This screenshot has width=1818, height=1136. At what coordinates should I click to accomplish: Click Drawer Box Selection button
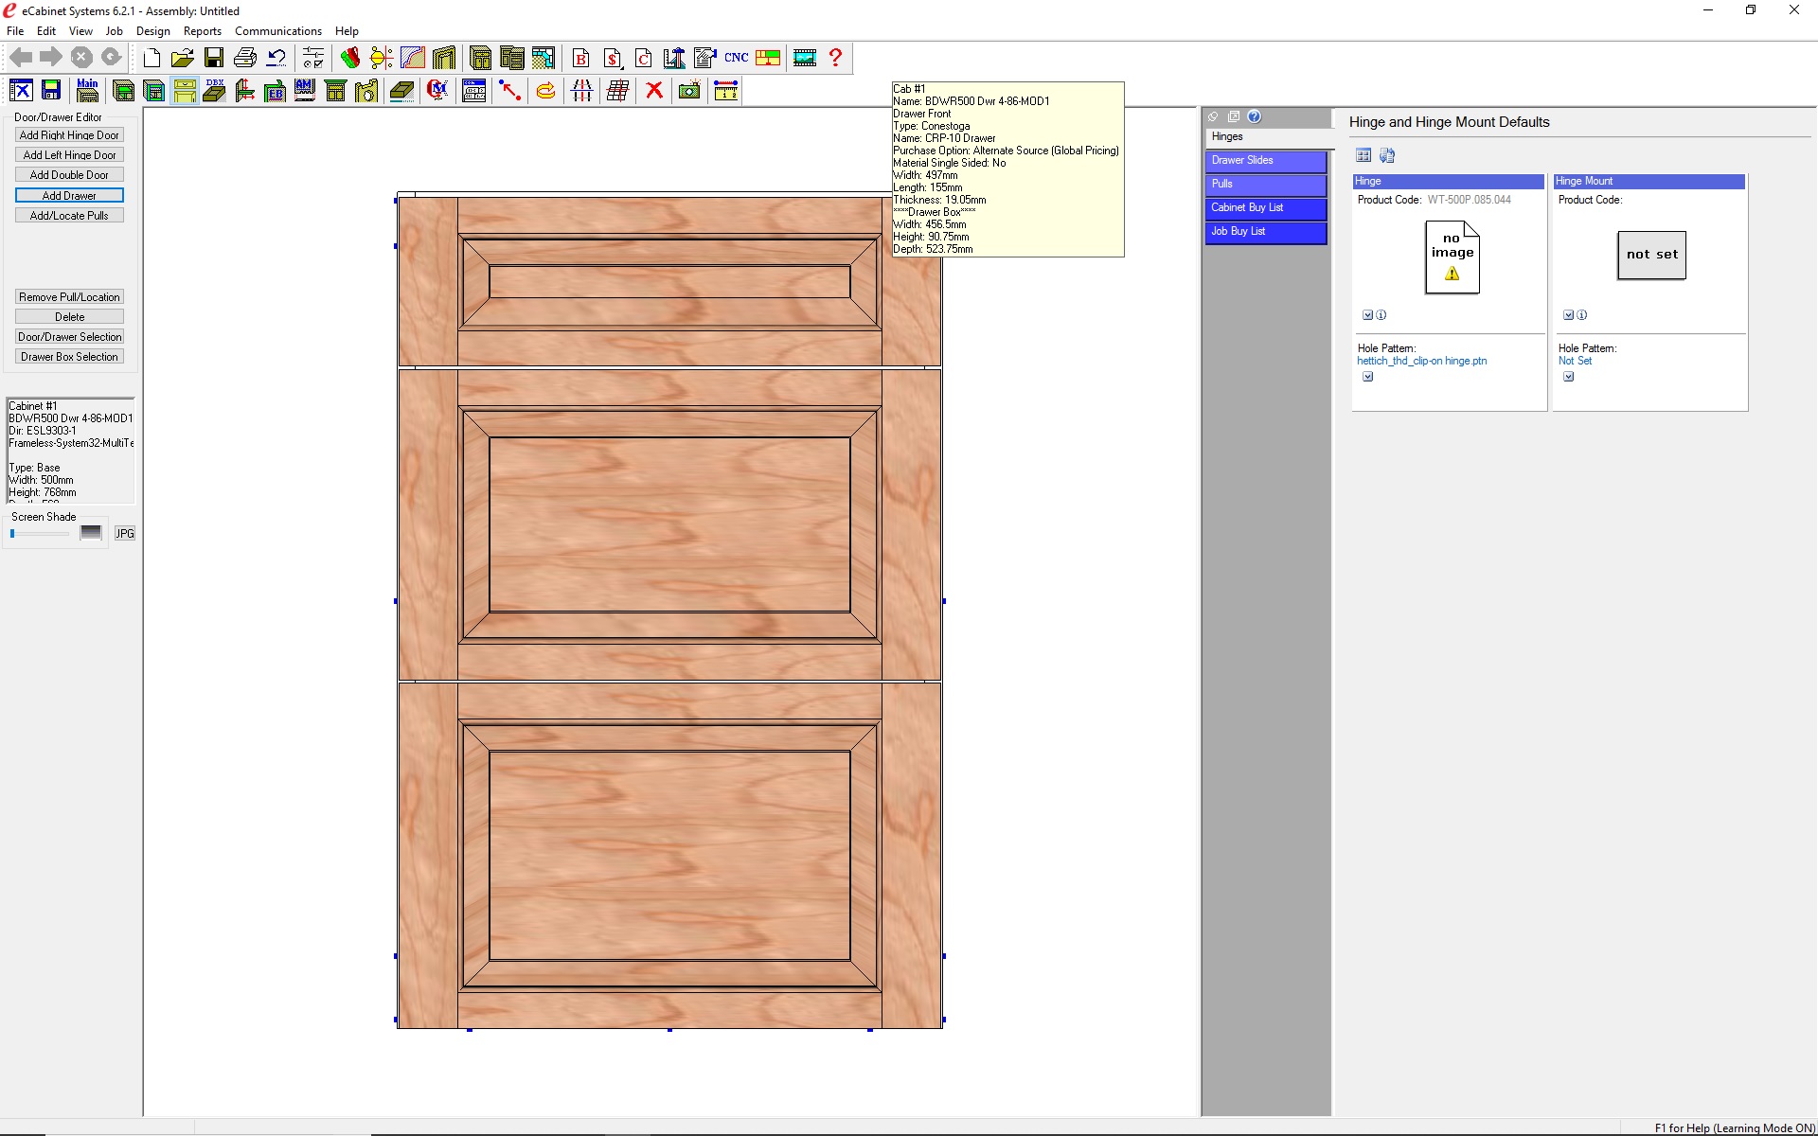click(69, 357)
